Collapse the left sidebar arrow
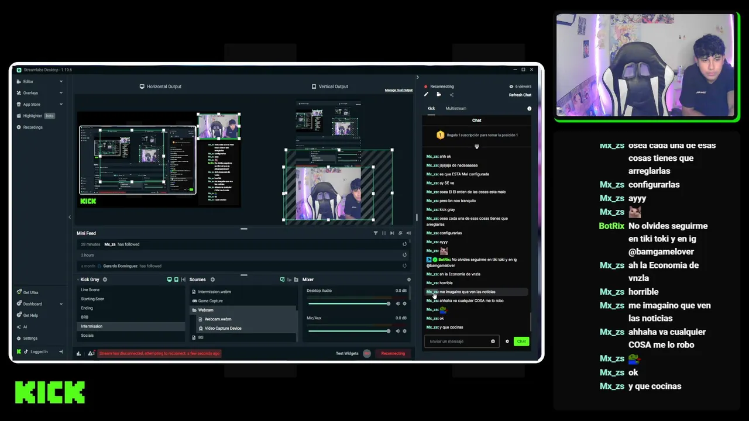 tap(70, 218)
